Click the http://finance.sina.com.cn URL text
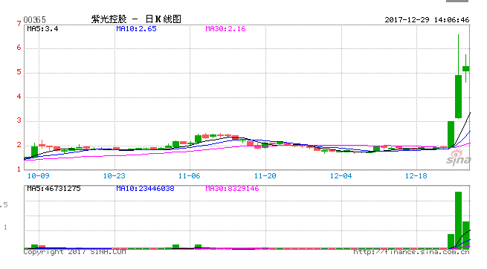The image size is (487, 269). [411, 252]
